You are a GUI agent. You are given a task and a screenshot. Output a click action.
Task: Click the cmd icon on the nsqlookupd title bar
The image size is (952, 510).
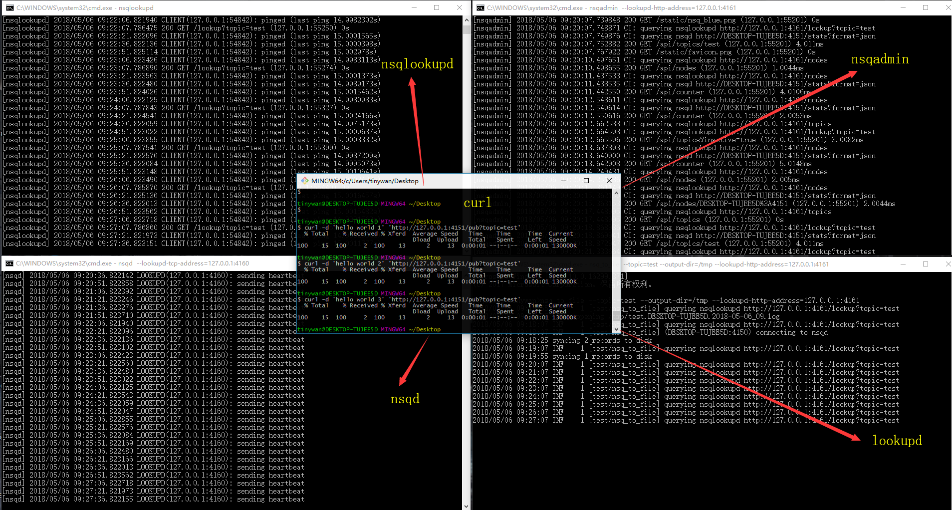tap(9, 7)
